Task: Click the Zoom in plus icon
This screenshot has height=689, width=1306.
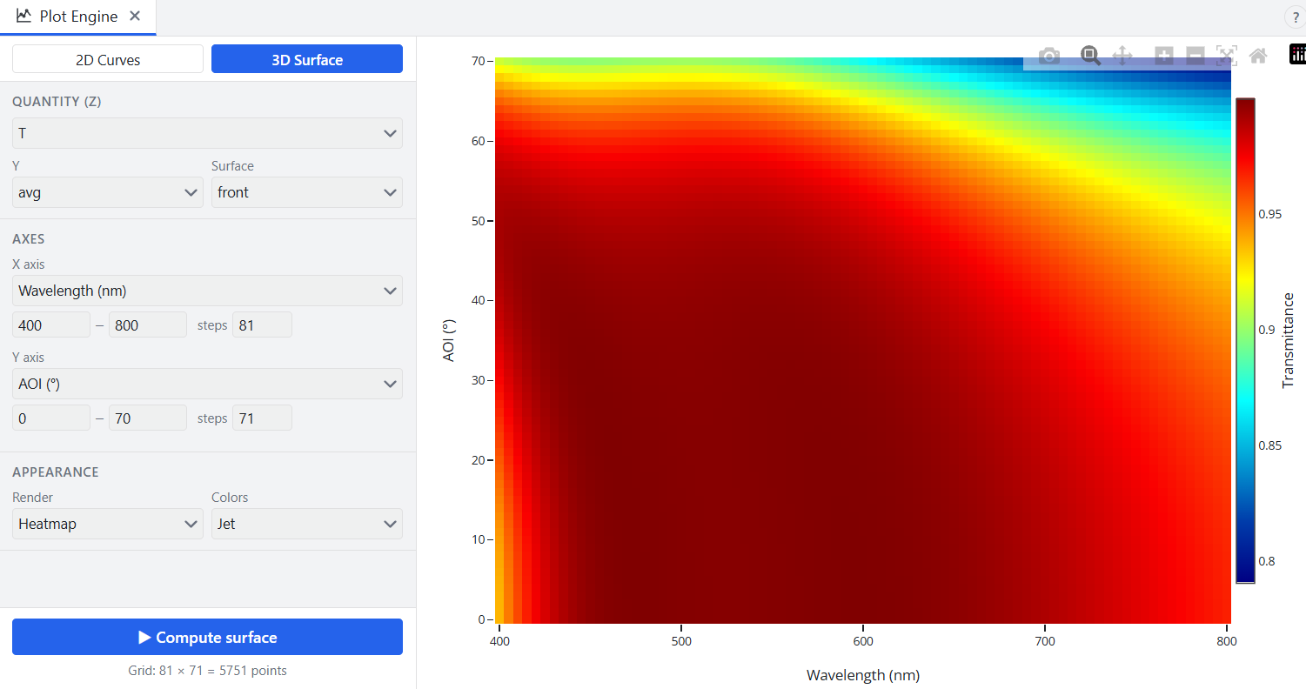Action: coord(1163,57)
